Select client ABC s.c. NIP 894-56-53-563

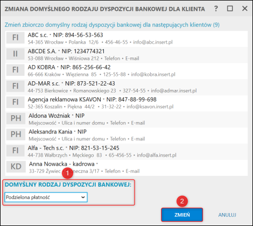(127, 39)
